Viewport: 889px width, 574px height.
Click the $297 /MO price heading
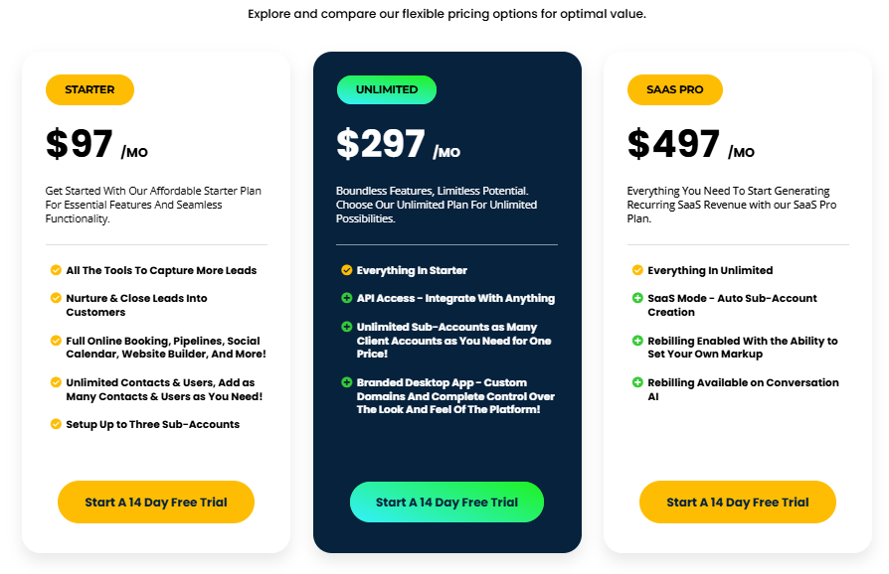[398, 146]
